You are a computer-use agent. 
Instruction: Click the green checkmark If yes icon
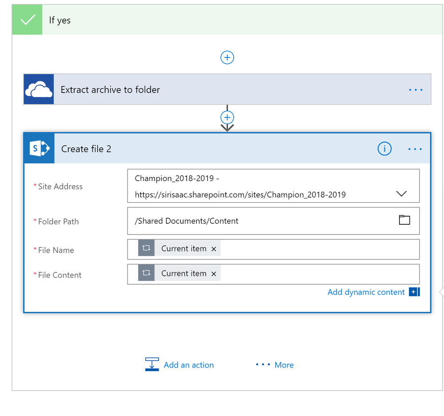[27, 20]
